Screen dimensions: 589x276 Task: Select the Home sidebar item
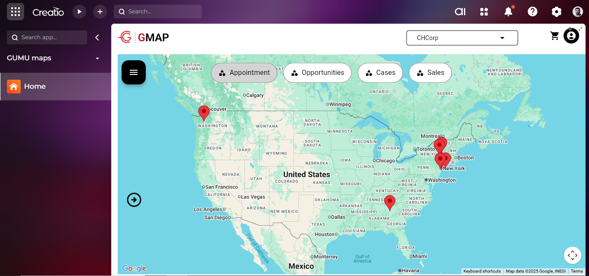(56, 87)
